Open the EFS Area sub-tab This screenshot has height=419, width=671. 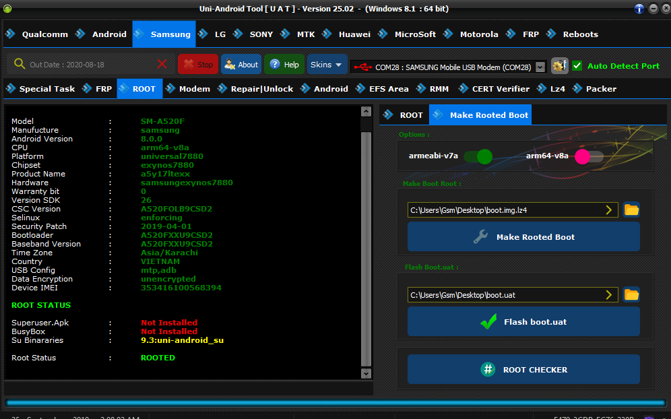click(x=382, y=89)
